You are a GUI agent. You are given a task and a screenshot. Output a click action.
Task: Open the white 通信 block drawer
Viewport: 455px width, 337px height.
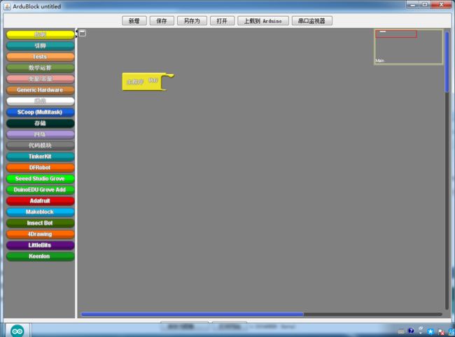coord(41,101)
